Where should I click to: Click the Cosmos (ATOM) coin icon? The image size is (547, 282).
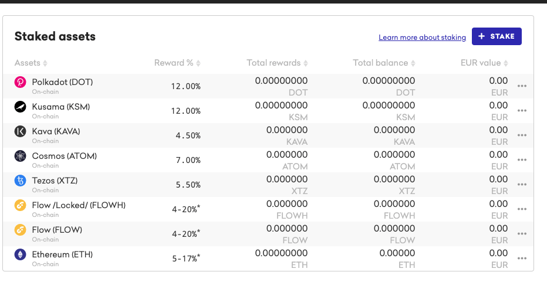click(21, 157)
